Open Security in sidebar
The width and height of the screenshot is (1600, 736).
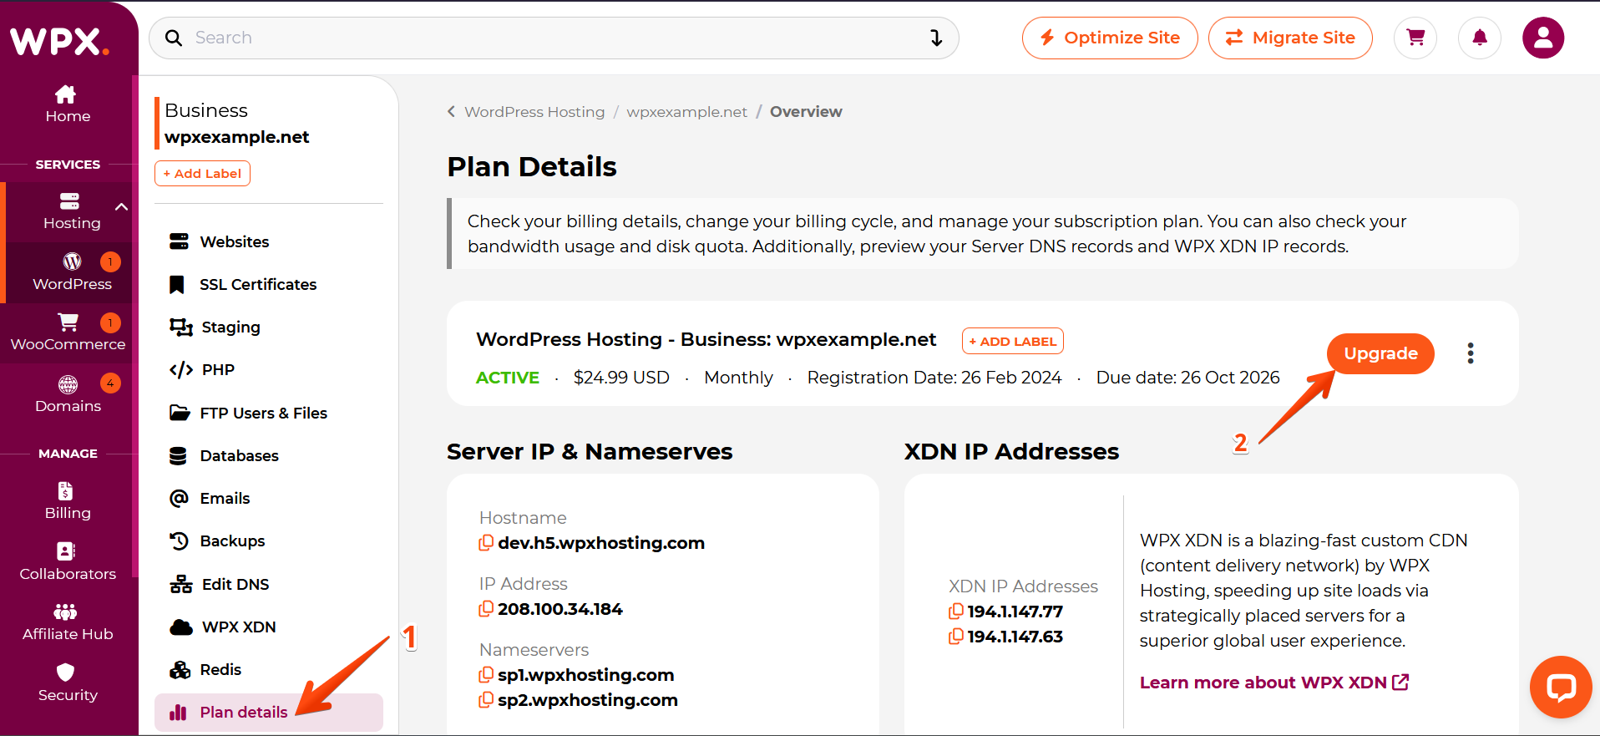(67, 683)
